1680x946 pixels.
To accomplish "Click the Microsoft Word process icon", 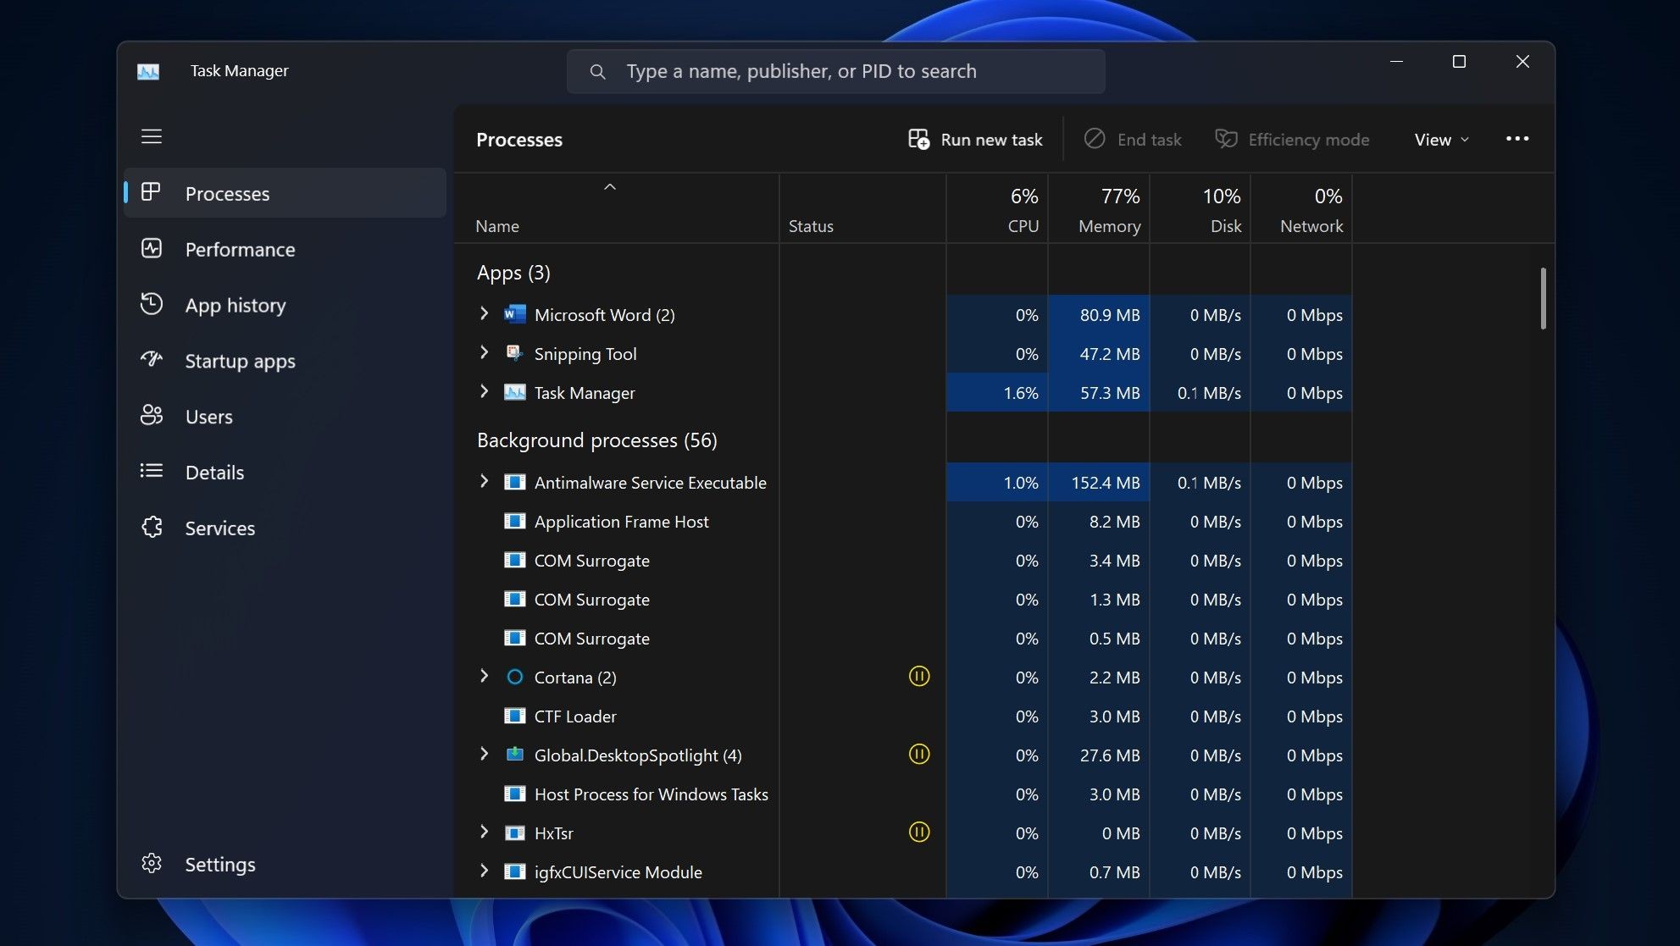I will 514,315.
